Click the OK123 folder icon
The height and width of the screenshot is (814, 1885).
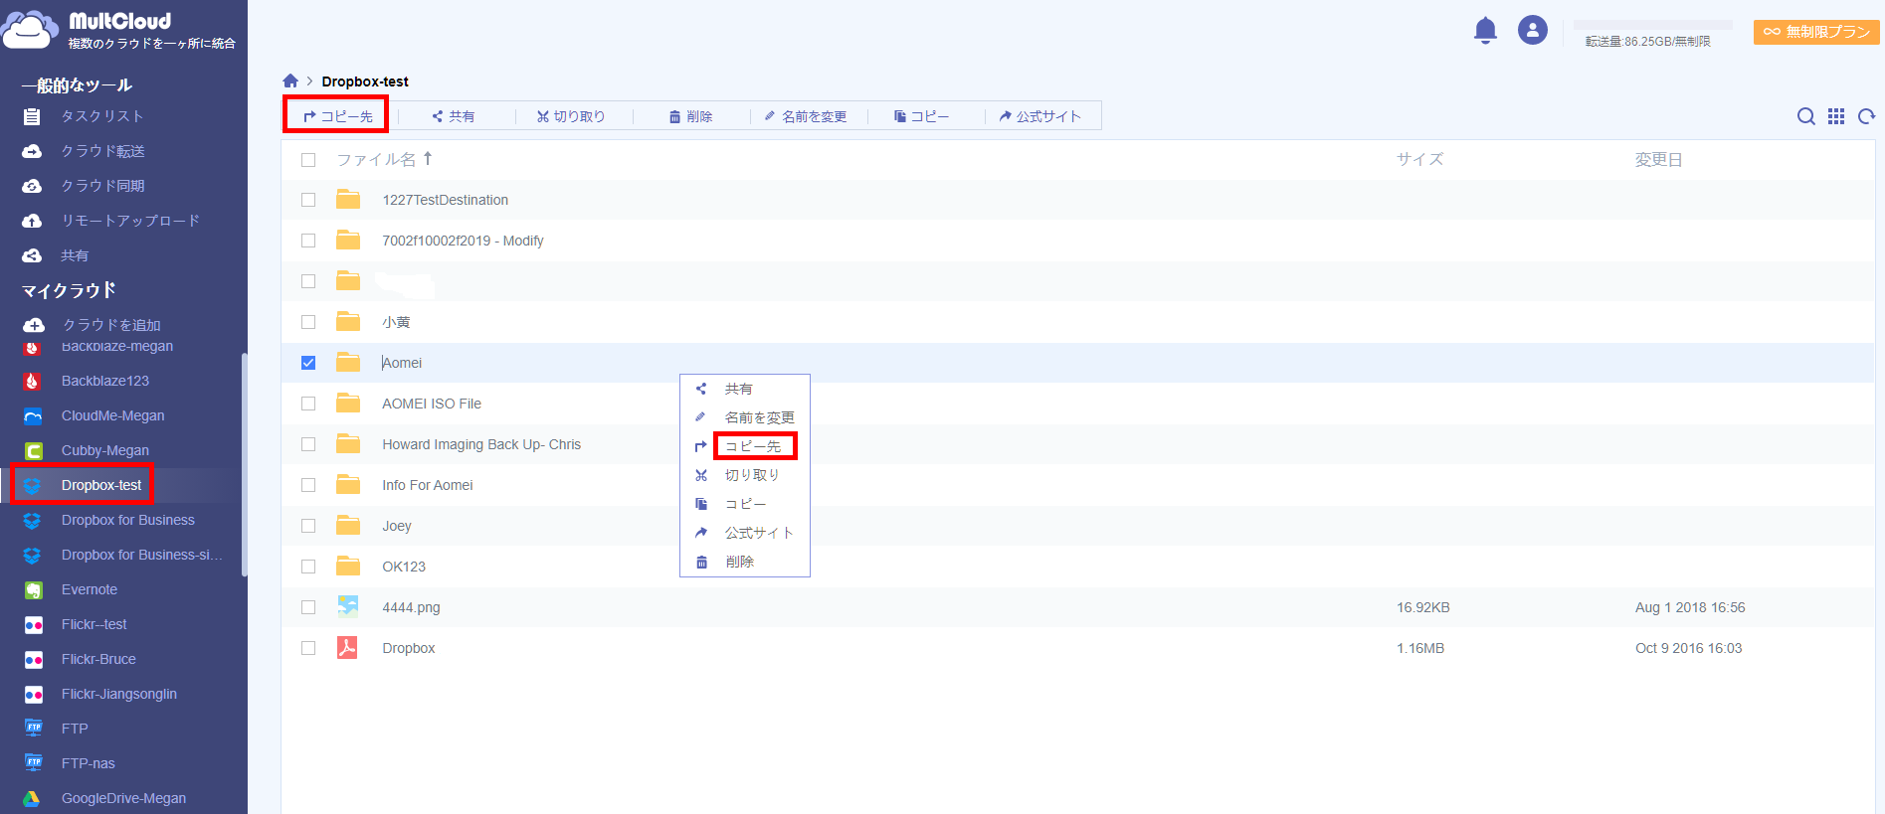click(x=348, y=567)
